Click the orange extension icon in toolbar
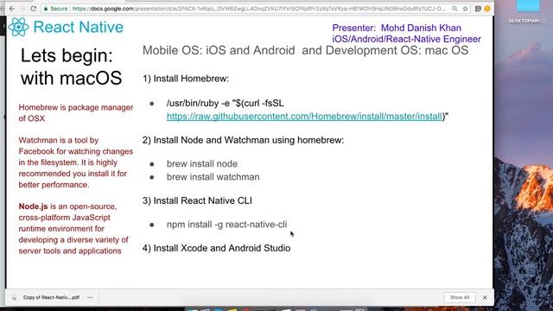 coord(487,9)
